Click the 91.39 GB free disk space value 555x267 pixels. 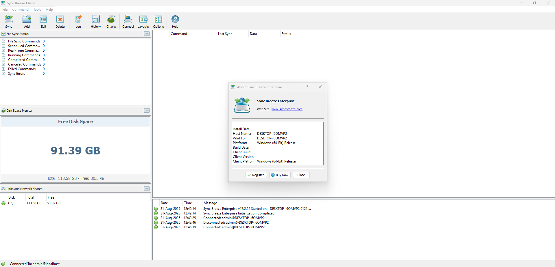[75, 151]
